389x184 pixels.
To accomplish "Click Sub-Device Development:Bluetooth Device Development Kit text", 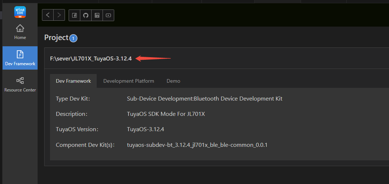I will coord(205,99).
